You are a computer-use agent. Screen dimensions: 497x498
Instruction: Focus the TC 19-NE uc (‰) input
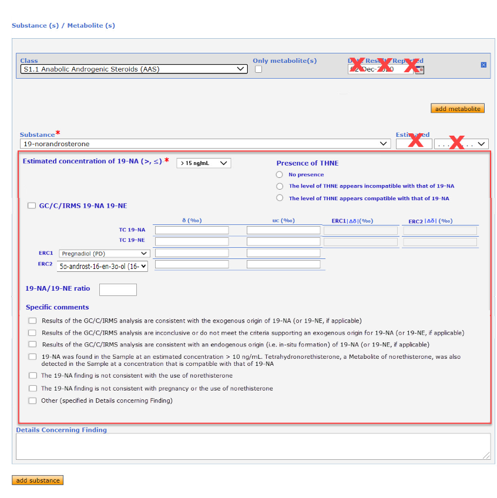click(283, 241)
